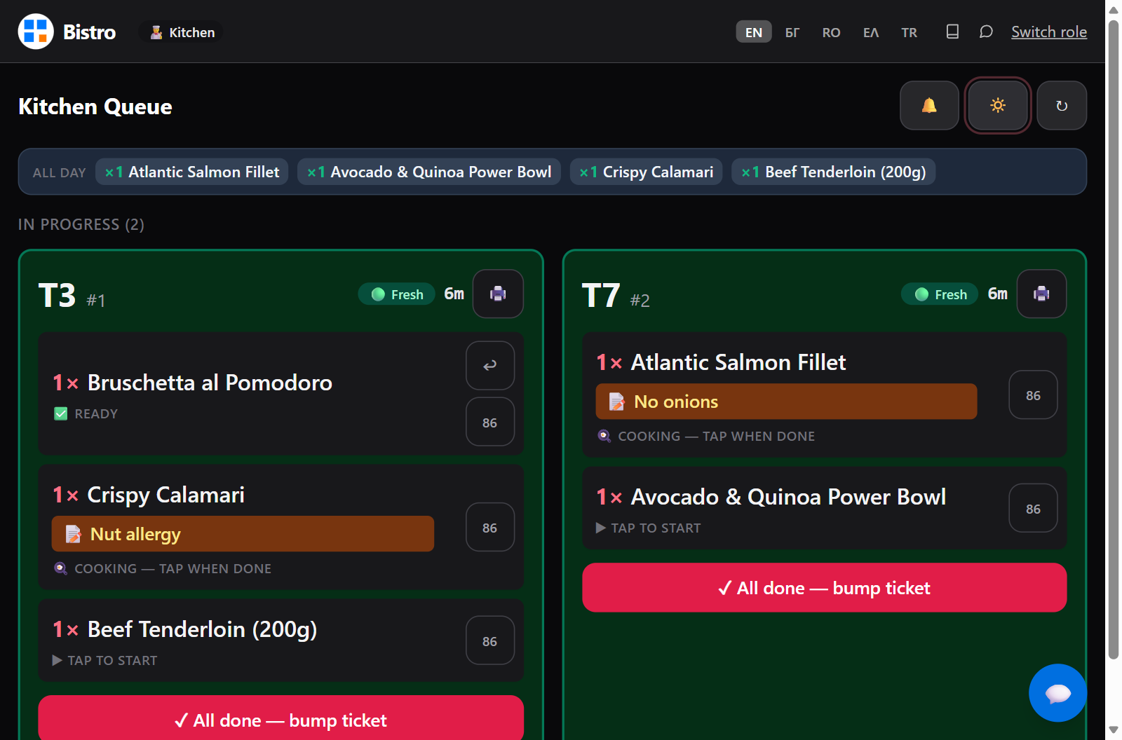
Task: Select the Avocado & Quinoa Power Bowl all-day chip
Action: (429, 172)
